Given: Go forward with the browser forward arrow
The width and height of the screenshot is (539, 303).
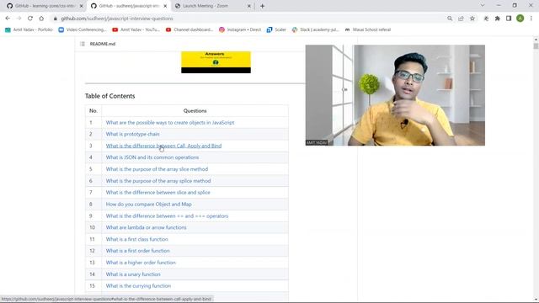Looking at the screenshot, I should (19, 19).
